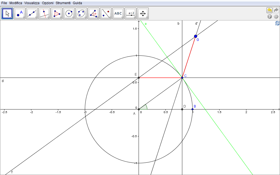This screenshot has width=280, height=175.
Task: Activate the Polygon tool
Action: (x=57, y=13)
